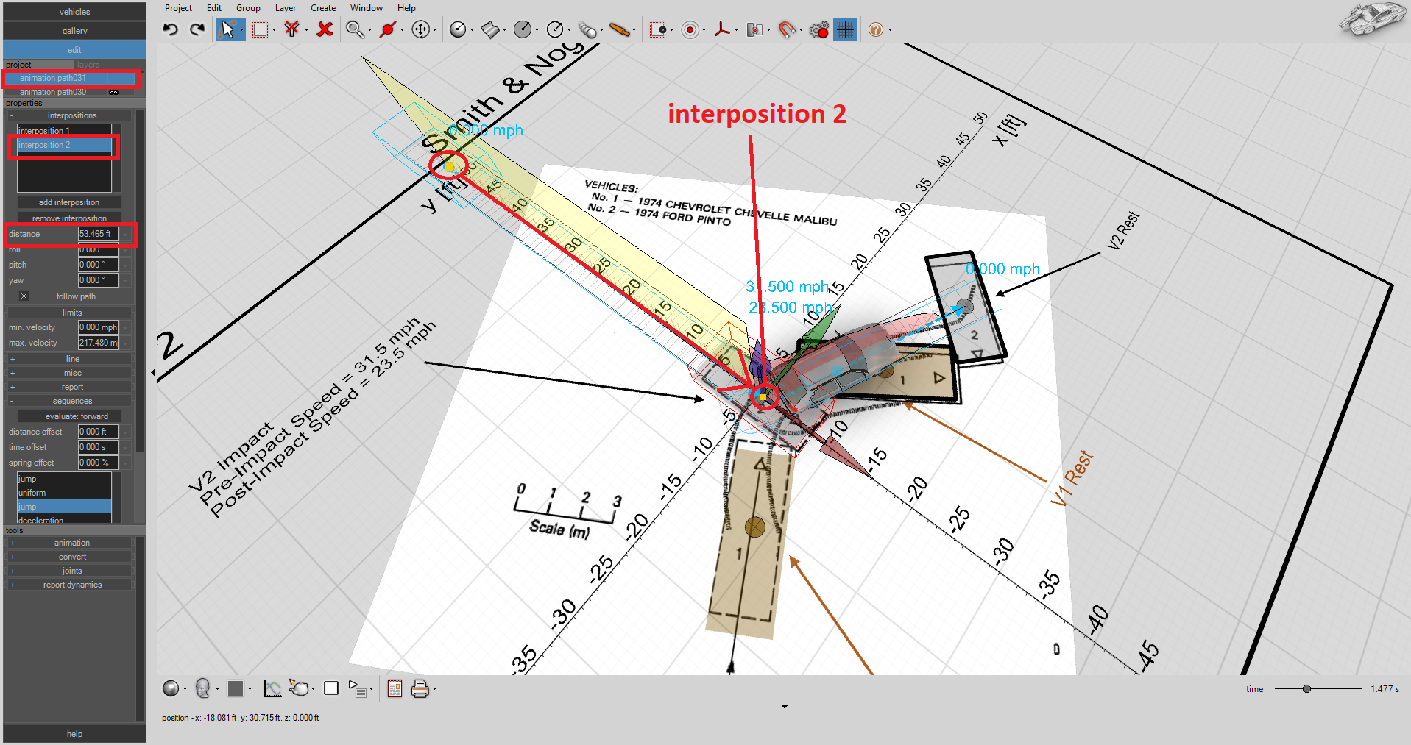Open the Project menu
Viewport: 1411px width, 745px height.
click(x=178, y=8)
